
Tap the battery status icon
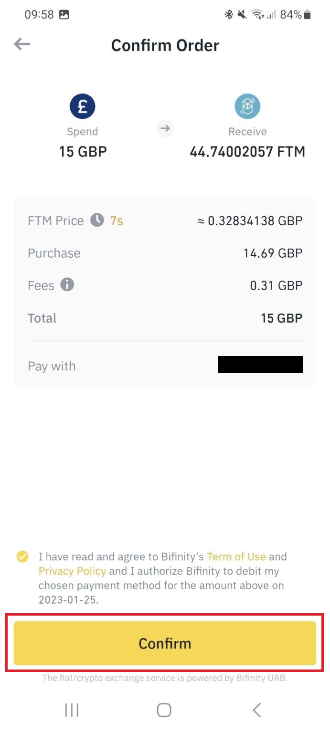tap(308, 15)
